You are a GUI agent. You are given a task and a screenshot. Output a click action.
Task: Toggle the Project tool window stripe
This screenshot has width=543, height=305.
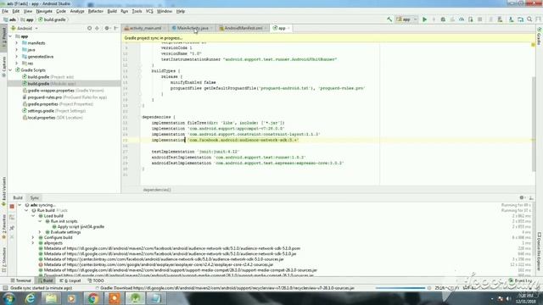pyautogui.click(x=3, y=37)
